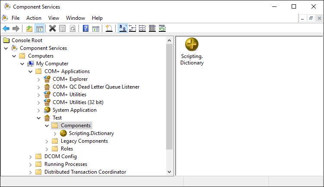324x187 pixels.
Task: Select the DCOM Config label
Action: (x=60, y=156)
